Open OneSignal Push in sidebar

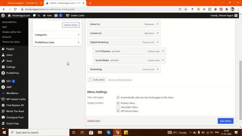click(15, 117)
